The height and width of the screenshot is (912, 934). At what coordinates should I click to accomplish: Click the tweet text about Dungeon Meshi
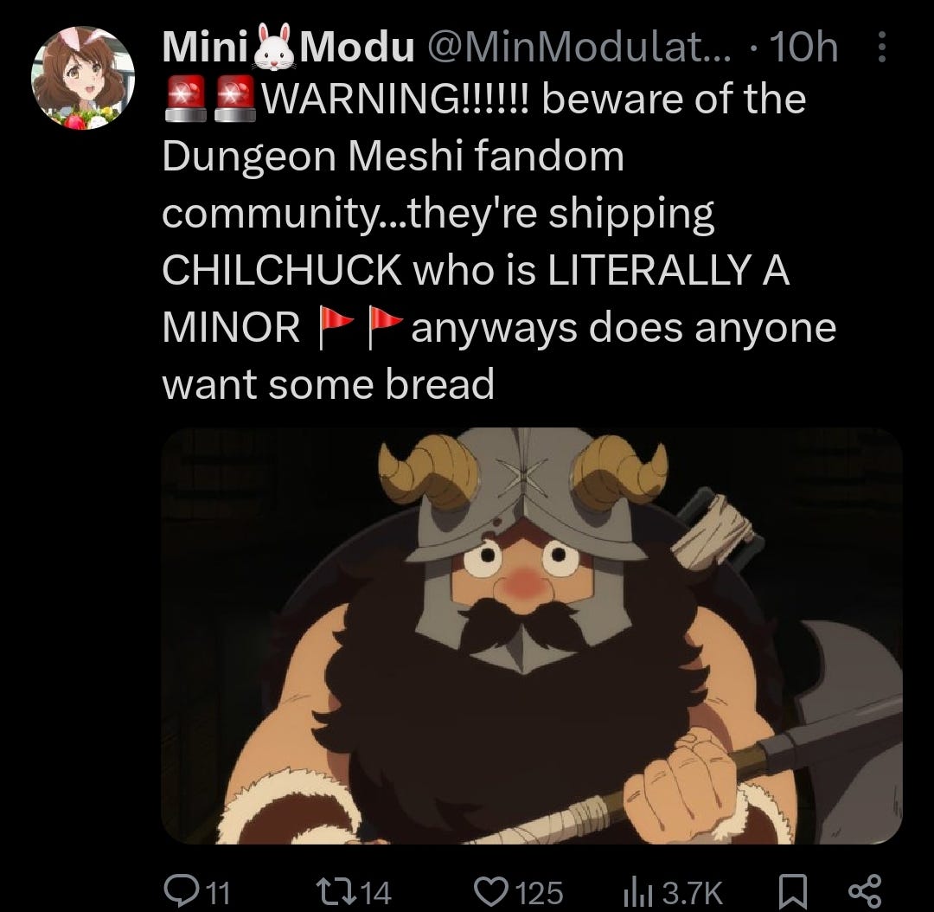pos(499,241)
